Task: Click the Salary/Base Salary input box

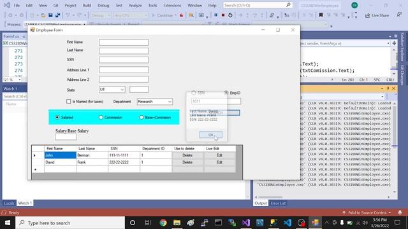Action: coord(66,137)
